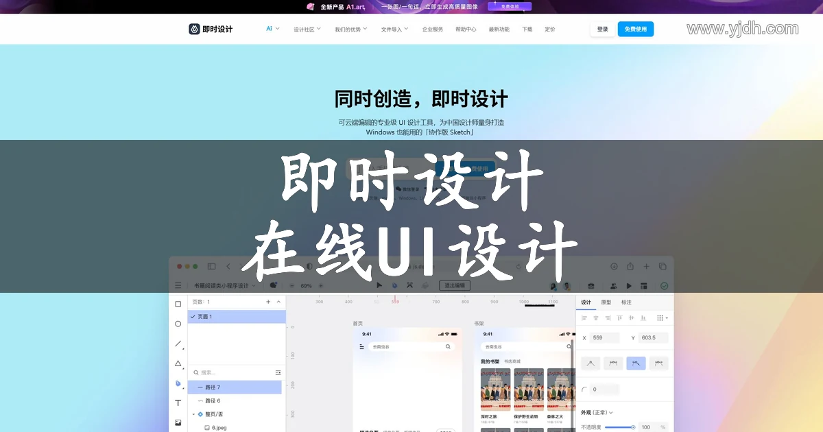The image size is (823, 432).
Task: Click the align bottom icon
Action: 643,318
